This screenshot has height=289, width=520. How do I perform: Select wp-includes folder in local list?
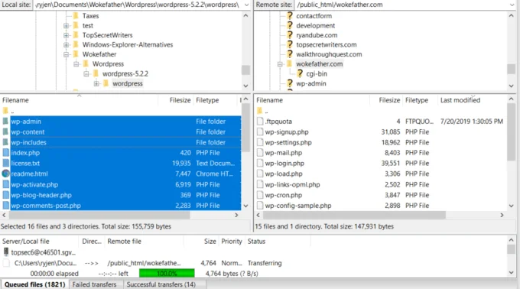(122, 142)
